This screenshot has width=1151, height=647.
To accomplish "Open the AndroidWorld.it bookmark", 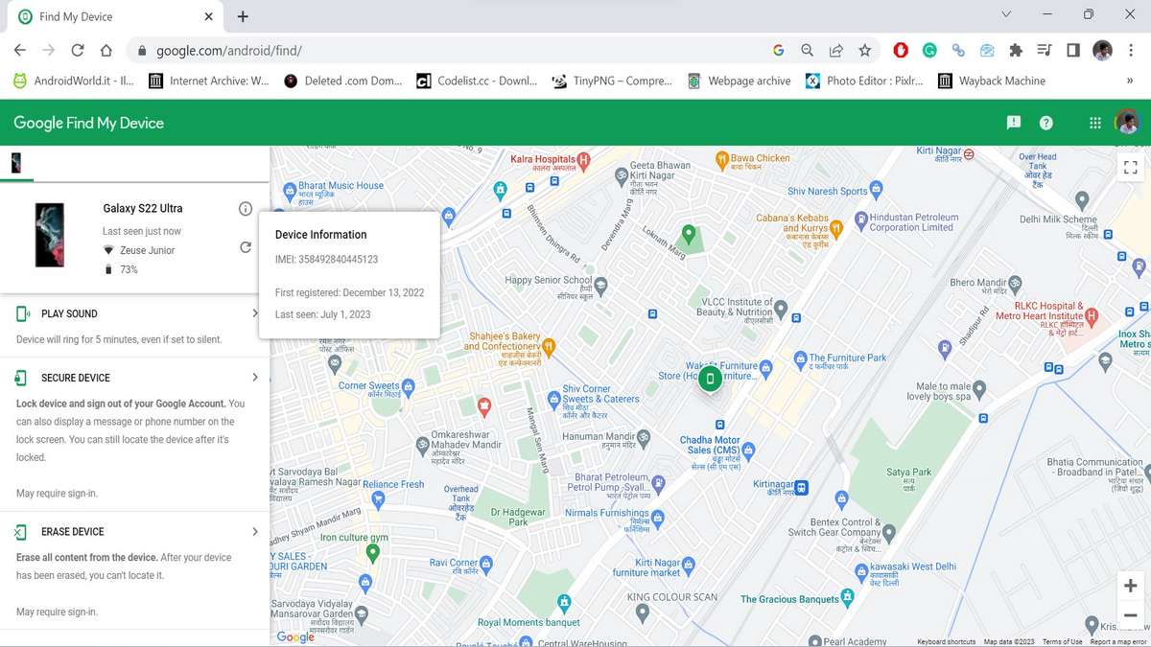I will [x=73, y=81].
